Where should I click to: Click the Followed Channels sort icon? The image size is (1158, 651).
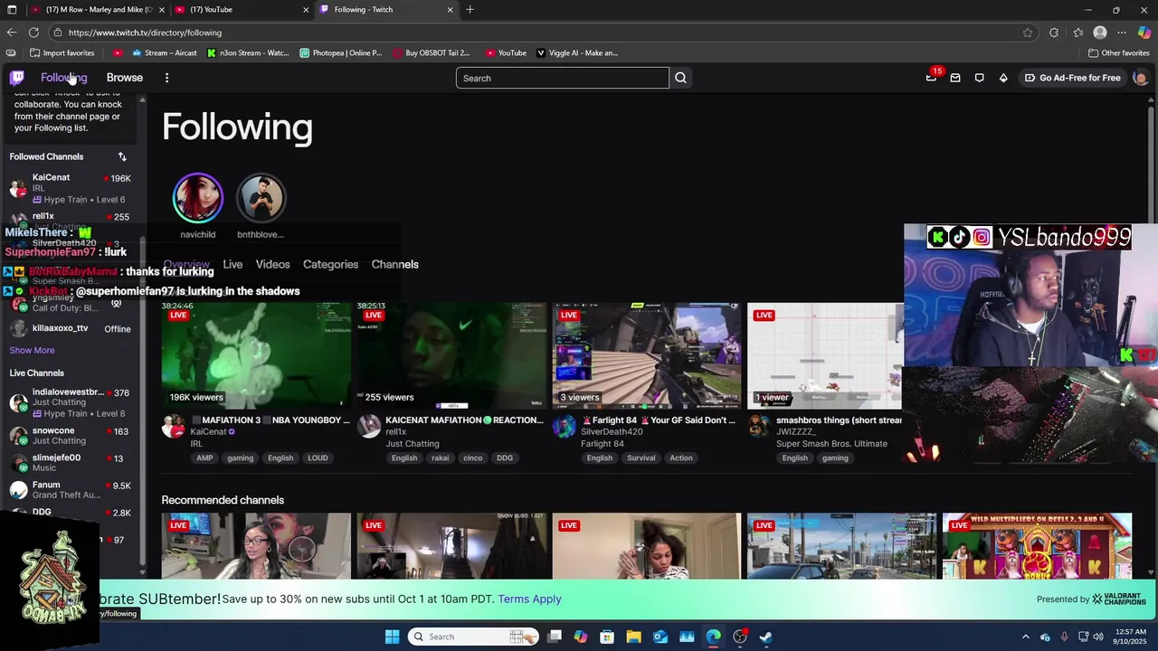122,156
